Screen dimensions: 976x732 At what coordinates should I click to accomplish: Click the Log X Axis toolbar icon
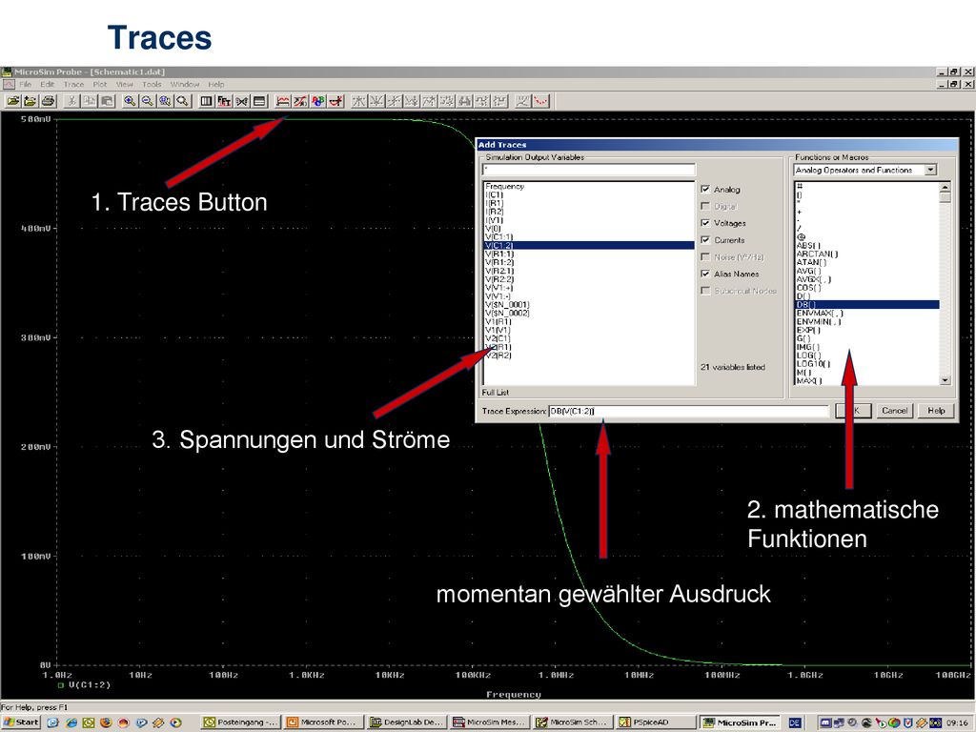(206, 101)
